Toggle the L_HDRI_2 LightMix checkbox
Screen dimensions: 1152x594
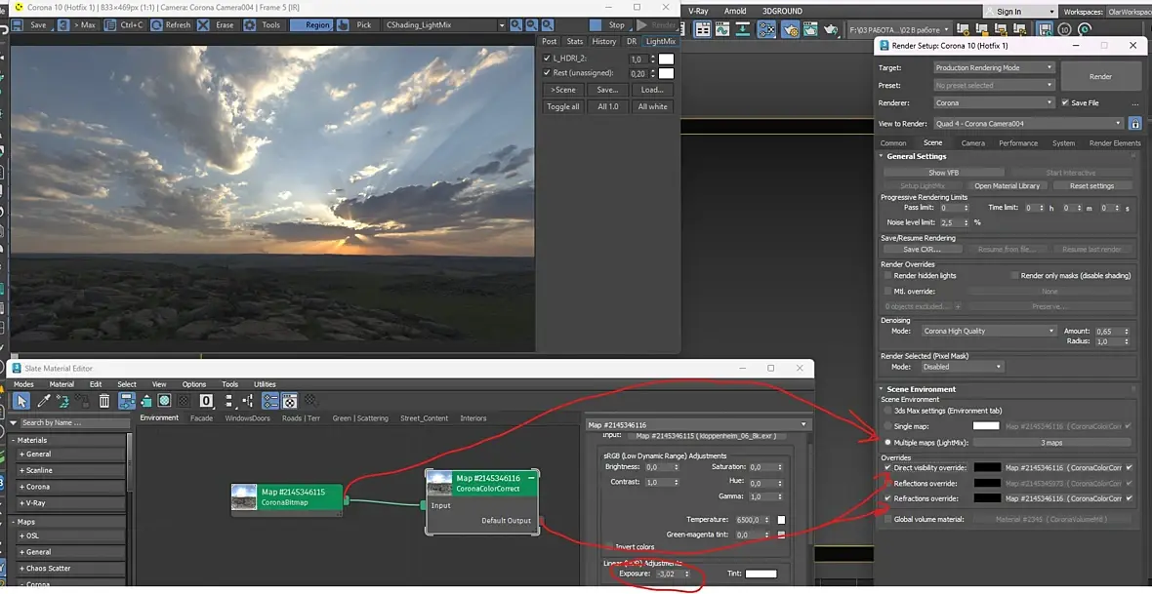[547, 59]
